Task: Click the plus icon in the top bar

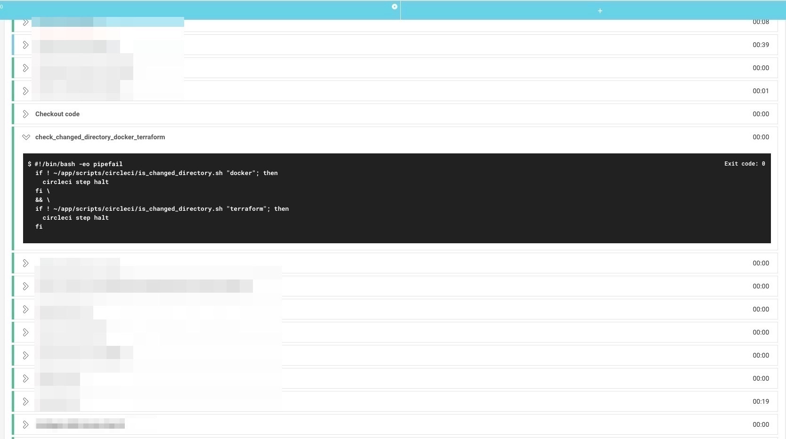Action: 600,11
